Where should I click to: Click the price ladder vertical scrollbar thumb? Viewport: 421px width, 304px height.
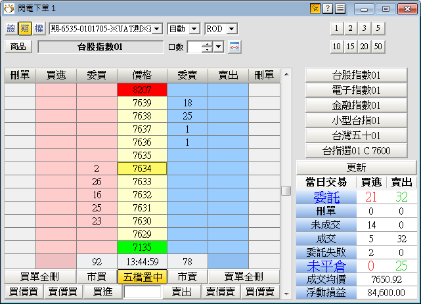pyautogui.click(x=286, y=190)
